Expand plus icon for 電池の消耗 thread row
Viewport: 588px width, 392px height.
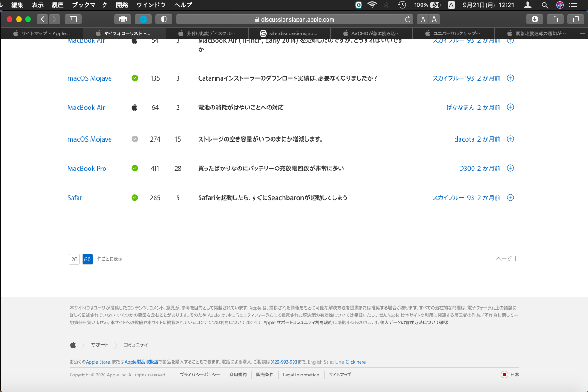510,108
